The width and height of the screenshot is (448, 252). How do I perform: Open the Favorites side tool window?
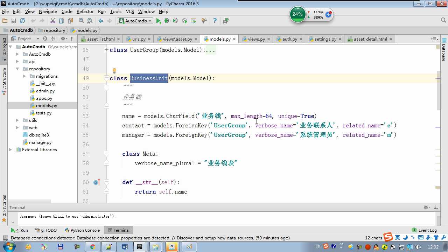4,208
